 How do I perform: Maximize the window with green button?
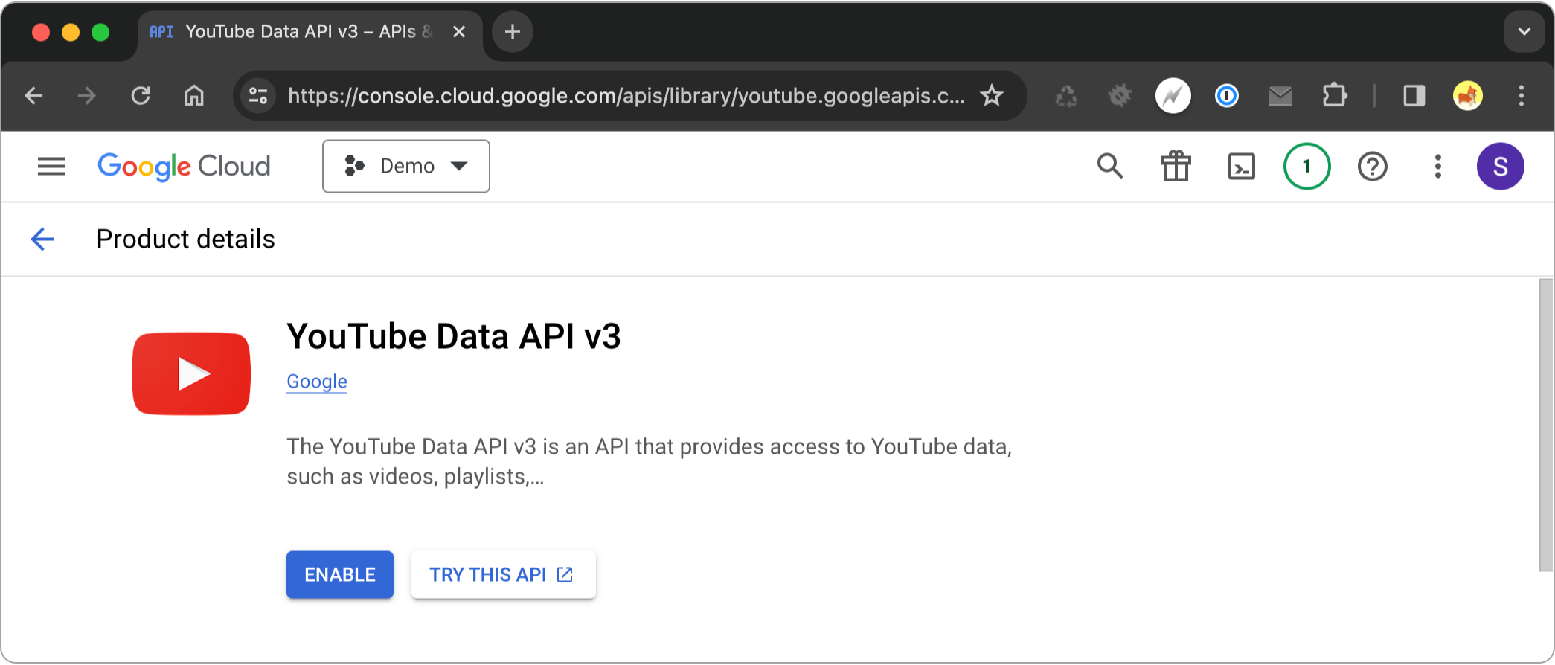click(x=100, y=32)
